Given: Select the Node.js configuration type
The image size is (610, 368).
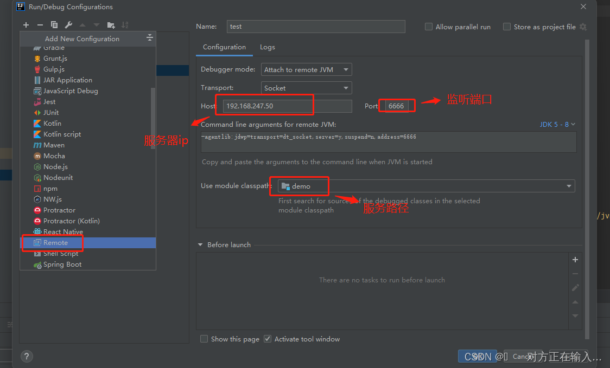Looking at the screenshot, I should point(55,166).
